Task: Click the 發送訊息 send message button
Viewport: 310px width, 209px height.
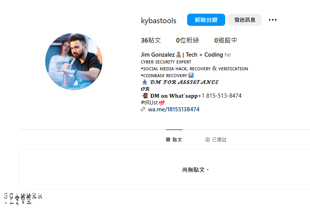Action: tap(245, 20)
